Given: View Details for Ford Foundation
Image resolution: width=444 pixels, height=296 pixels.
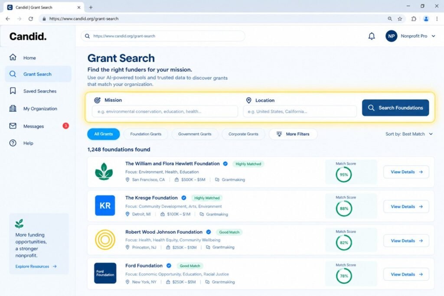Looking at the screenshot, I should [406, 274].
